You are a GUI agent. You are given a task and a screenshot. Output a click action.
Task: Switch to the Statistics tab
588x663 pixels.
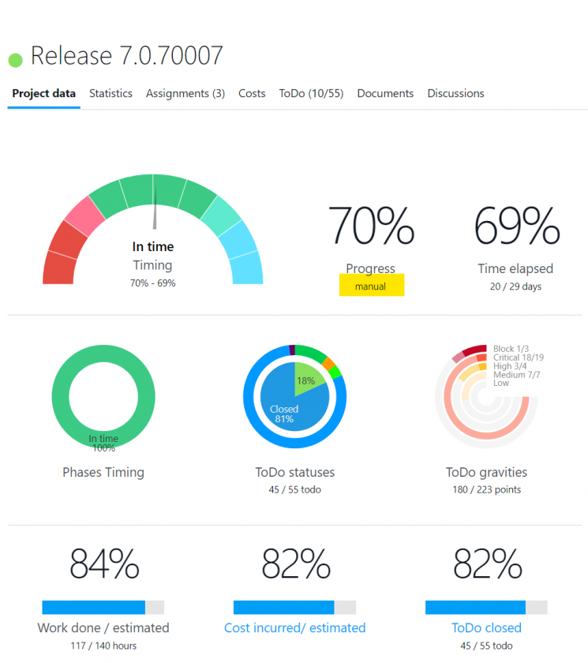click(x=110, y=93)
